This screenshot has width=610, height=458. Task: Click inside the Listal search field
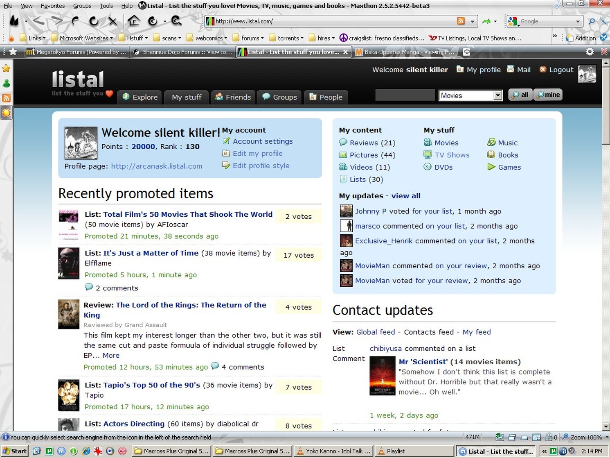click(x=405, y=95)
